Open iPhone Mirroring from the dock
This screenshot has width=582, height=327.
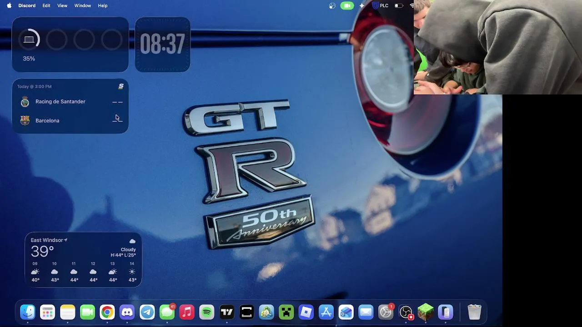click(x=446, y=312)
